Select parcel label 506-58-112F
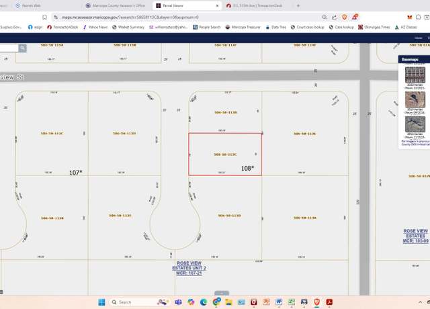430x309 pixels. [x=120, y=216]
